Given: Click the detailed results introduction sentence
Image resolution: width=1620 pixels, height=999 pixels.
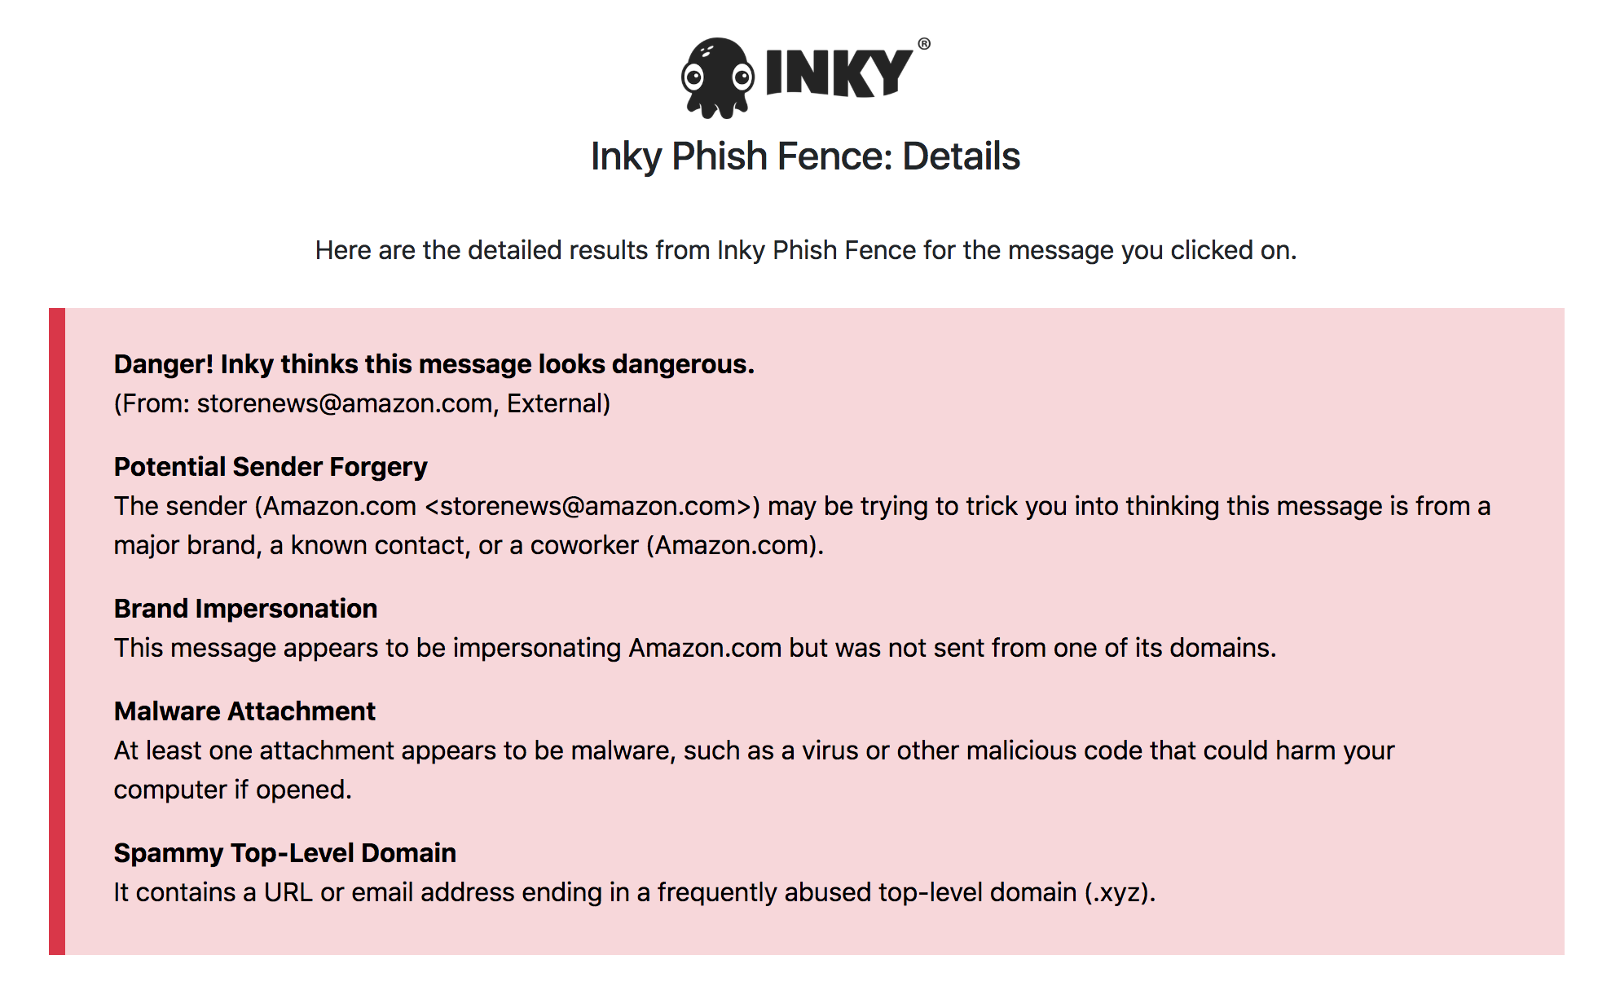Looking at the screenshot, I should click(806, 250).
